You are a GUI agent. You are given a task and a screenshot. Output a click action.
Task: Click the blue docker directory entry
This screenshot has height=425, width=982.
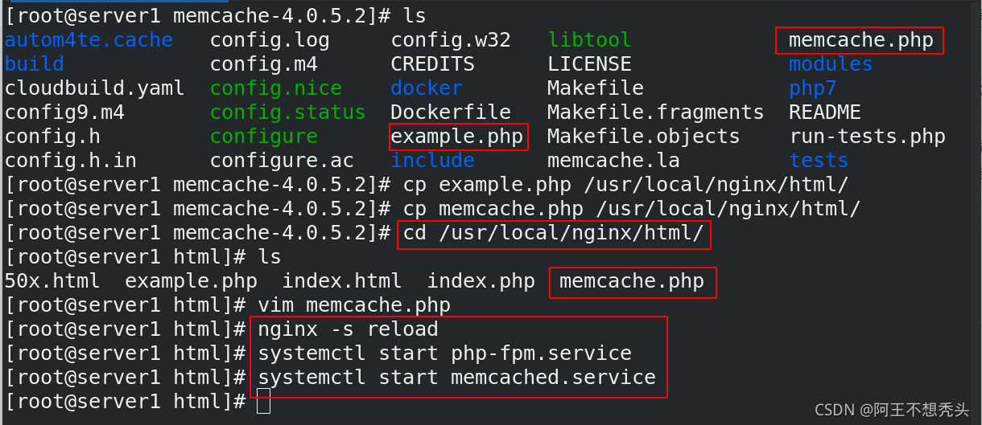[427, 88]
